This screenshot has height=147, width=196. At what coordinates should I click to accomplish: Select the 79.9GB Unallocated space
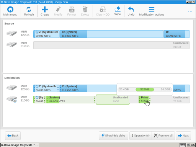tap(170, 100)
